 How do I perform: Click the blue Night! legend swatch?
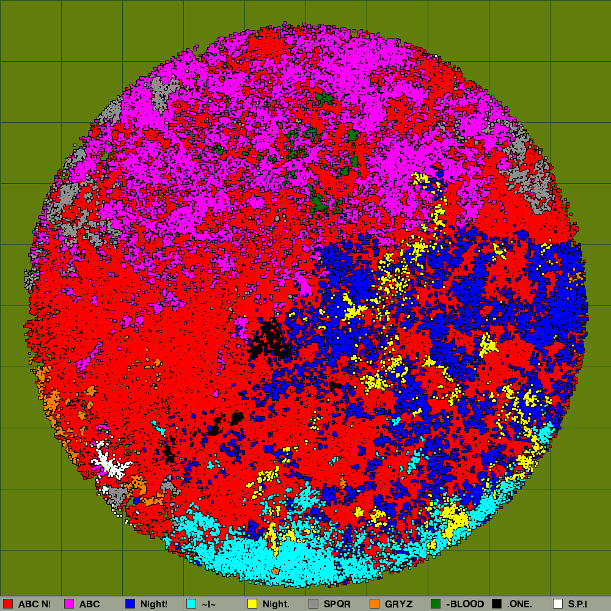(x=130, y=604)
